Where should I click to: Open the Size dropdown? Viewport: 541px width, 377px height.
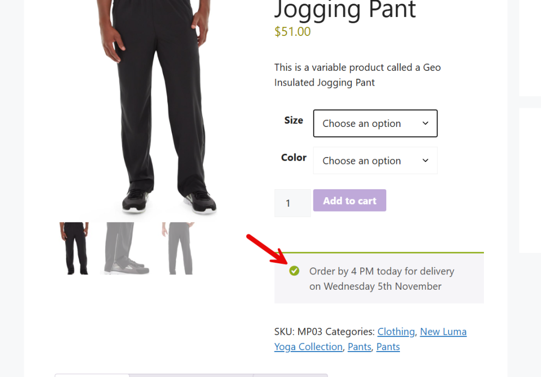click(375, 123)
